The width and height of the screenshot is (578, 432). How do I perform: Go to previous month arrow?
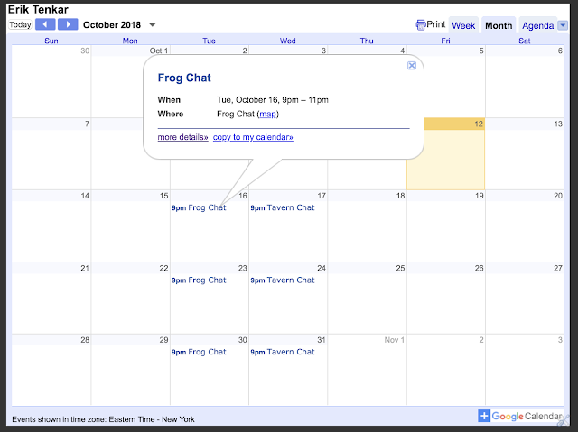45,24
